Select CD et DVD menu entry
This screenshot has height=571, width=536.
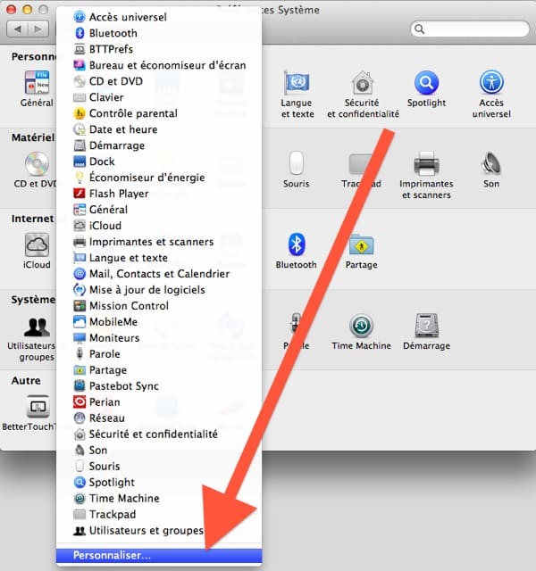(159, 81)
